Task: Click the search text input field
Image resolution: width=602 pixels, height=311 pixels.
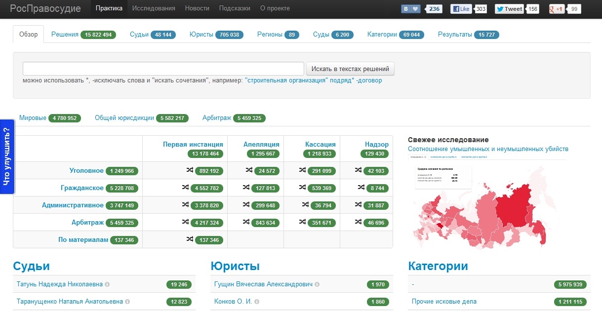Action: [x=163, y=69]
